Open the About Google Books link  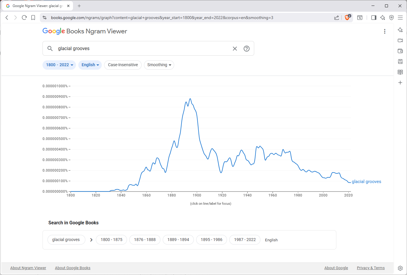pos(73,268)
